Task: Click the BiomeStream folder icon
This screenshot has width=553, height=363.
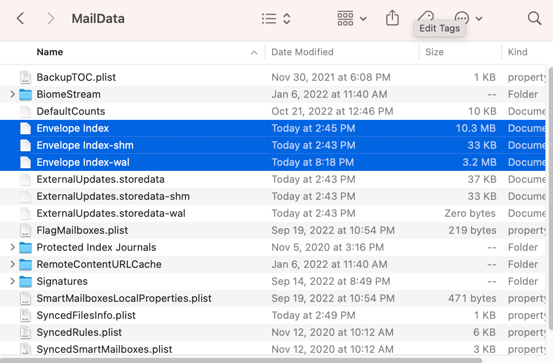Action: [26, 94]
